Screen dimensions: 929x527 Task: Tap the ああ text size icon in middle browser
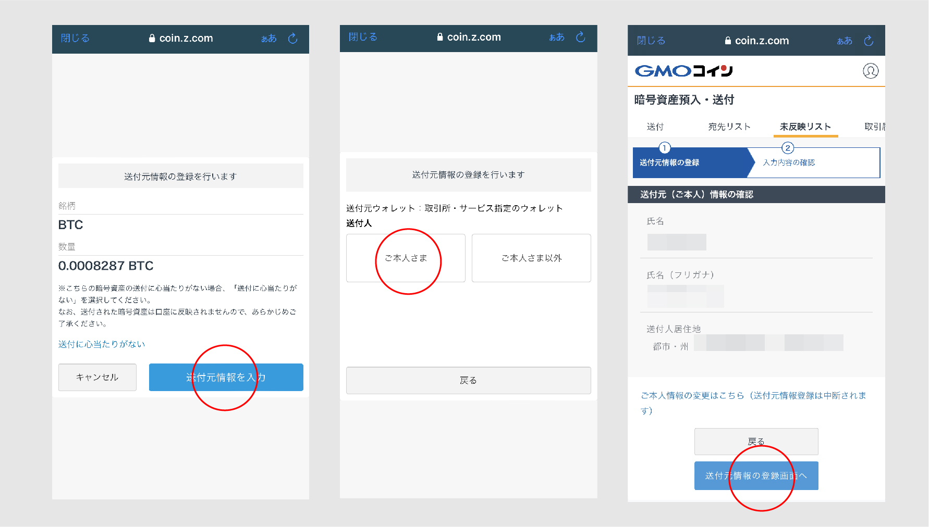point(557,37)
